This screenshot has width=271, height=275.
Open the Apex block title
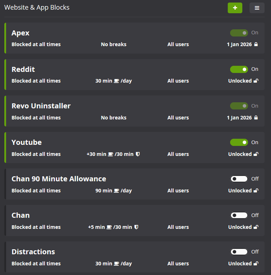click(x=20, y=33)
